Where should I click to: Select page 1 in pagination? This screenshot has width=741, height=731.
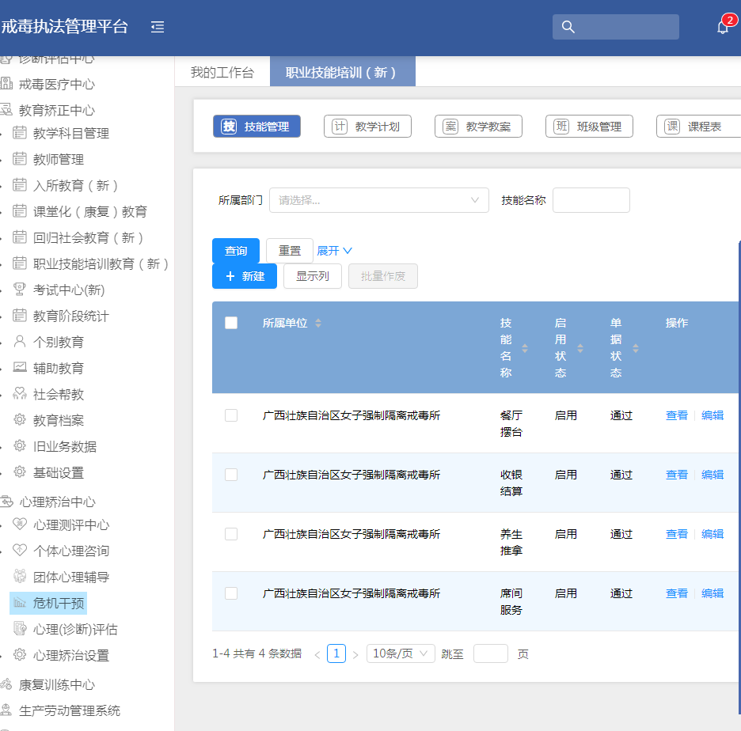coord(336,653)
